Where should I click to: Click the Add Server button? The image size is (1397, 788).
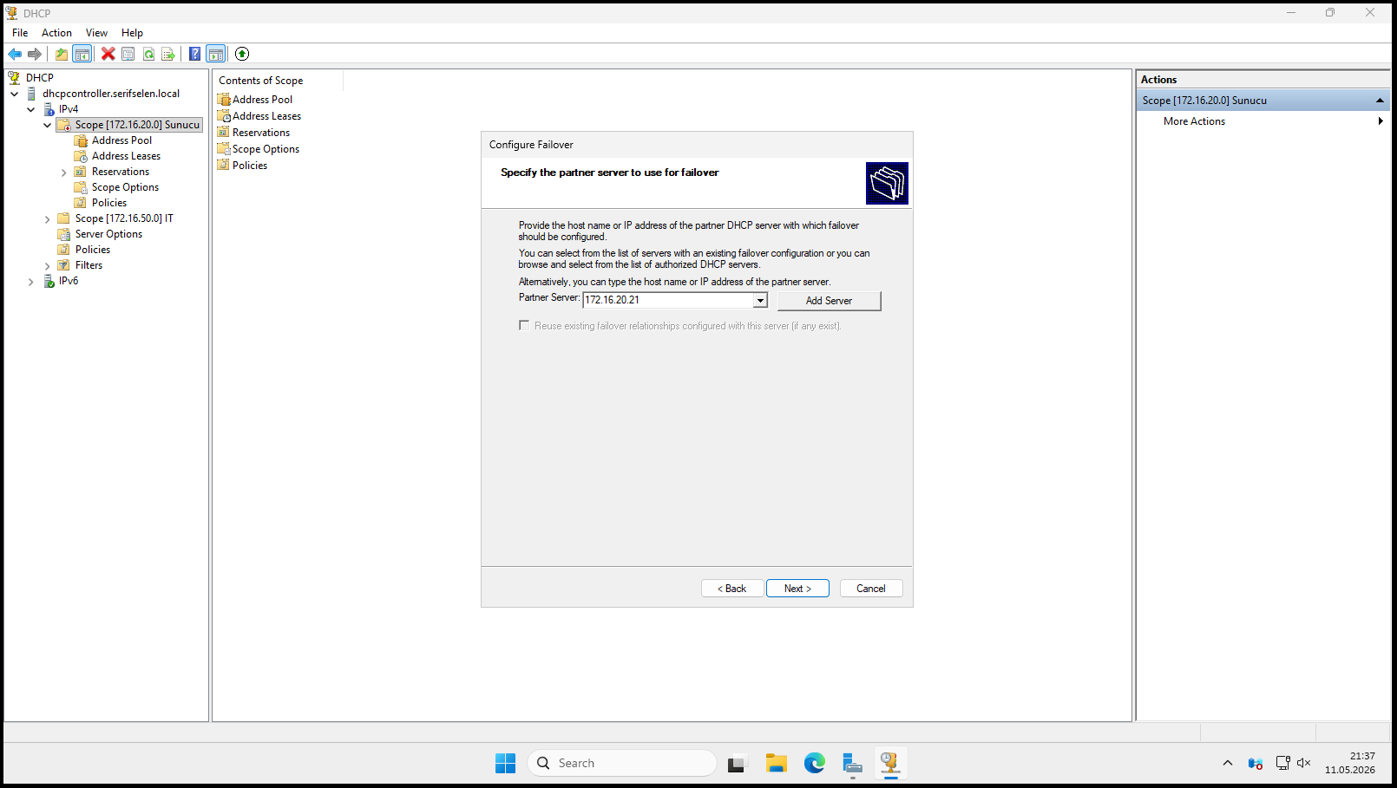829,301
